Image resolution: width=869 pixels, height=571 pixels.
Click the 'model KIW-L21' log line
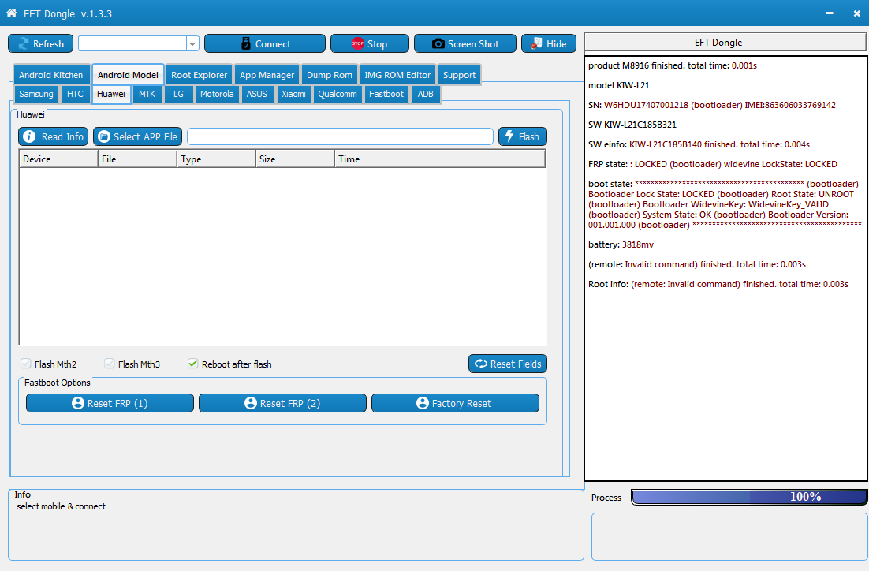click(x=618, y=85)
